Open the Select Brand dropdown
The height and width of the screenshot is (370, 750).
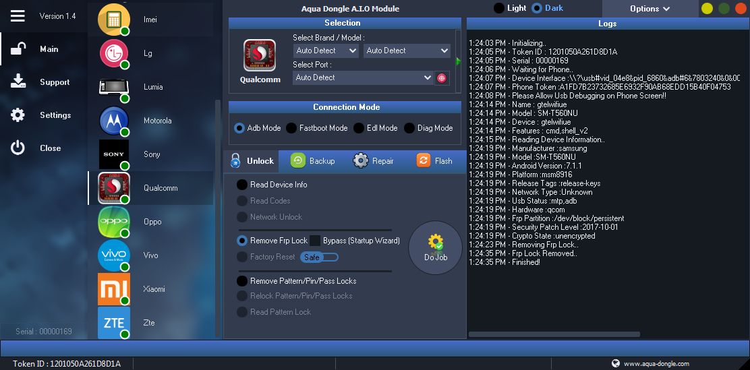coord(326,51)
